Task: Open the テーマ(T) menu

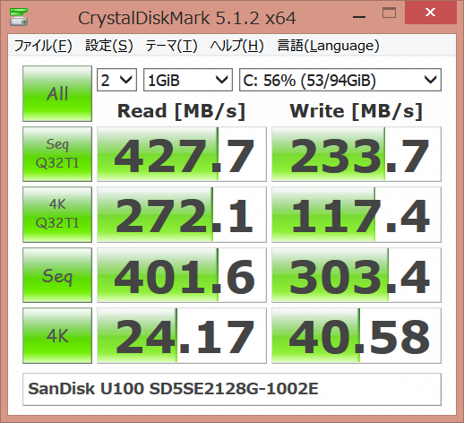Action: (x=171, y=46)
